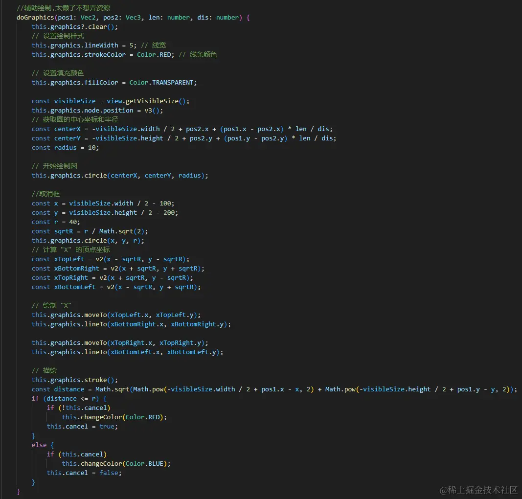The height and width of the screenshot is (499, 522).
Task: Click const sqrtR Math.sqrt(2) line
Action: tap(90, 231)
